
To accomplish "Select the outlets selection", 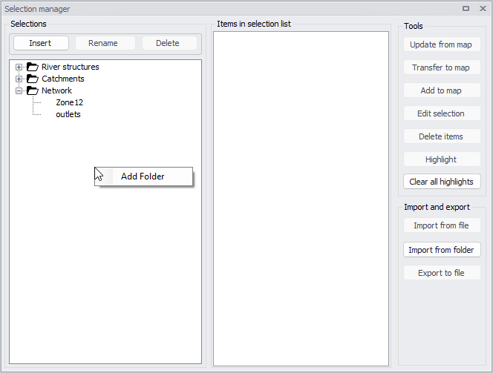I will coord(68,115).
